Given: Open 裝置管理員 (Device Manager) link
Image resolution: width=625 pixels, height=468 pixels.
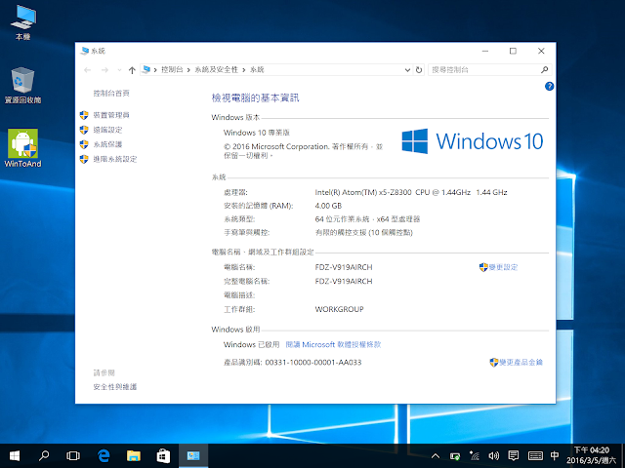Looking at the screenshot, I should (111, 115).
